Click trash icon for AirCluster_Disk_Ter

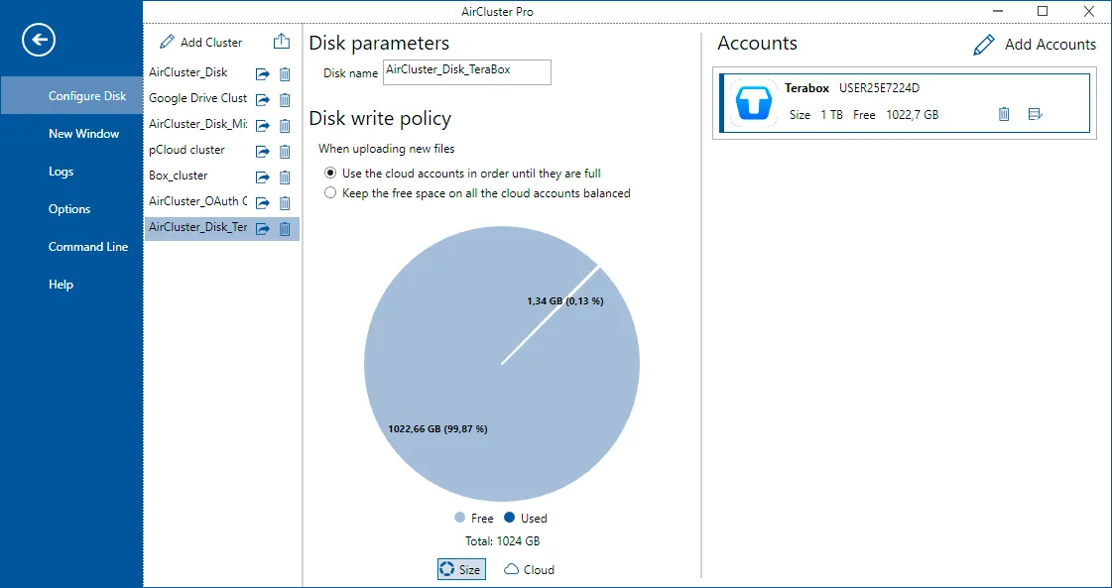tap(285, 228)
